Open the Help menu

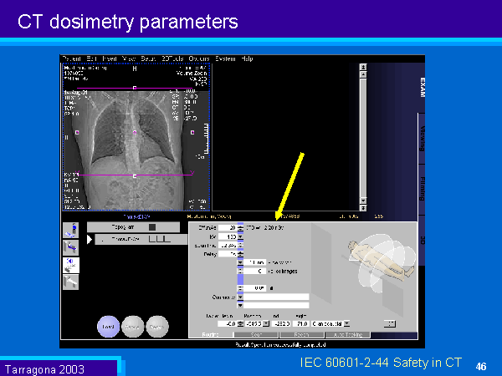(x=247, y=58)
